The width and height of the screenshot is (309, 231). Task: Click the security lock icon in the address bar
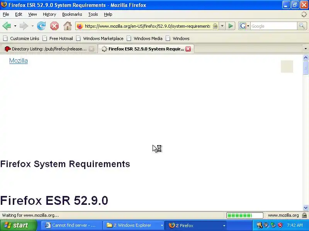click(x=215, y=26)
